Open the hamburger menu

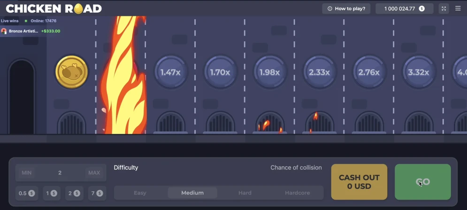click(458, 8)
